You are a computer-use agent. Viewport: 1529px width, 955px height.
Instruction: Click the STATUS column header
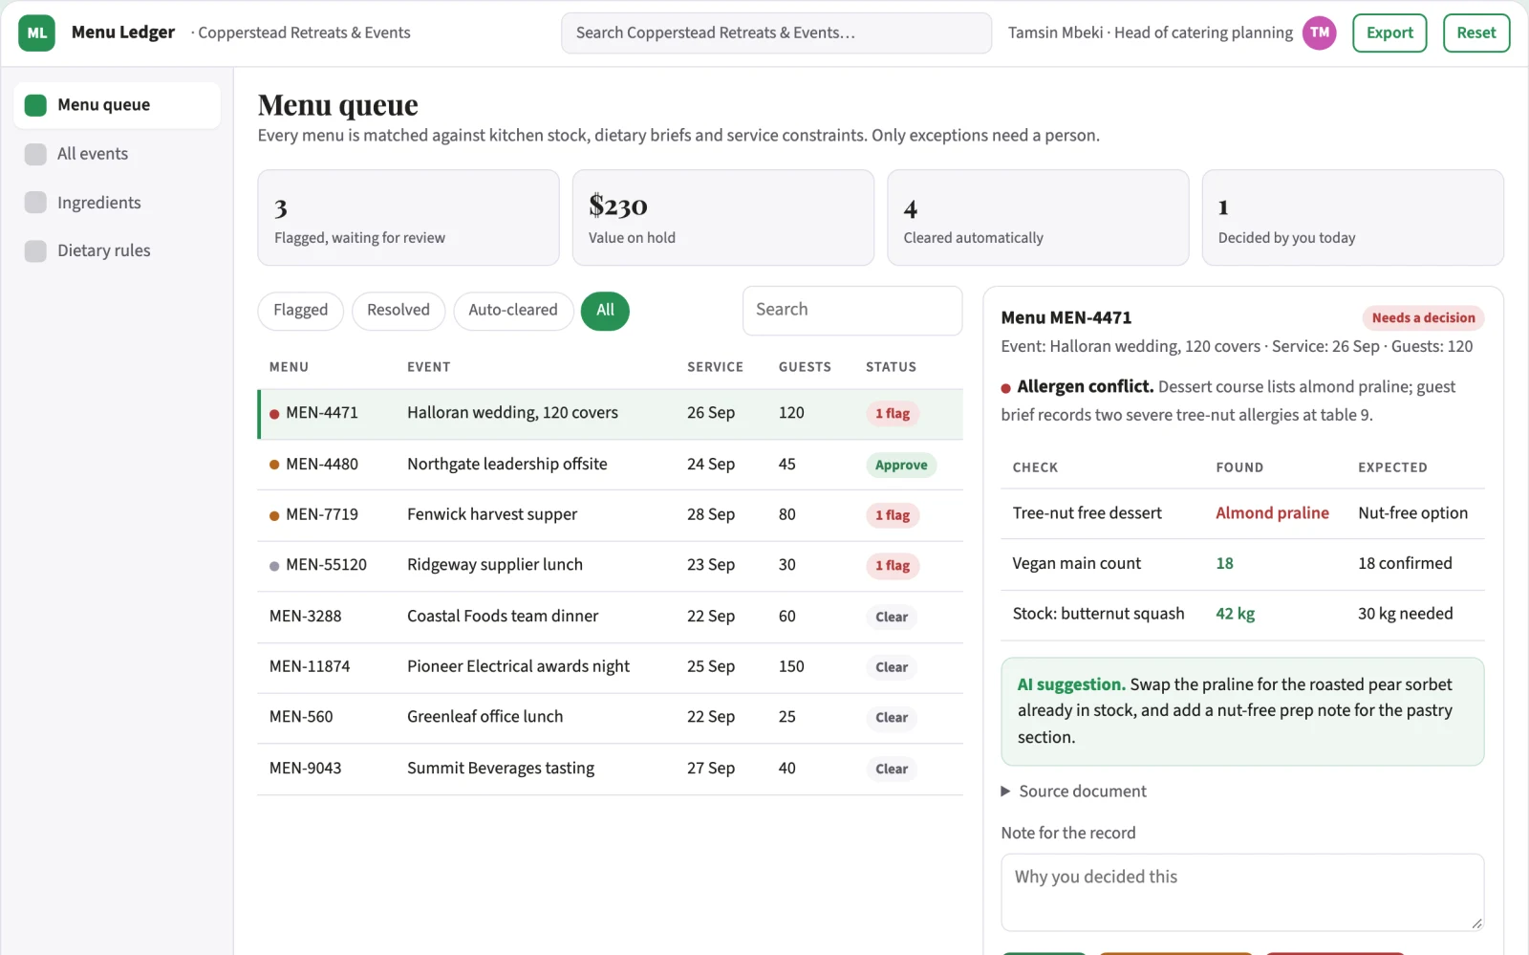[891, 367]
